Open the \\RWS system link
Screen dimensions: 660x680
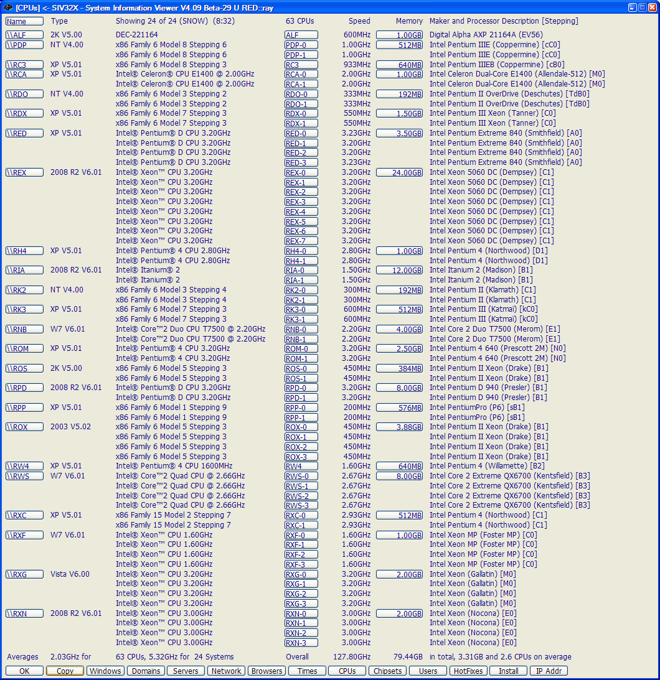click(24, 476)
